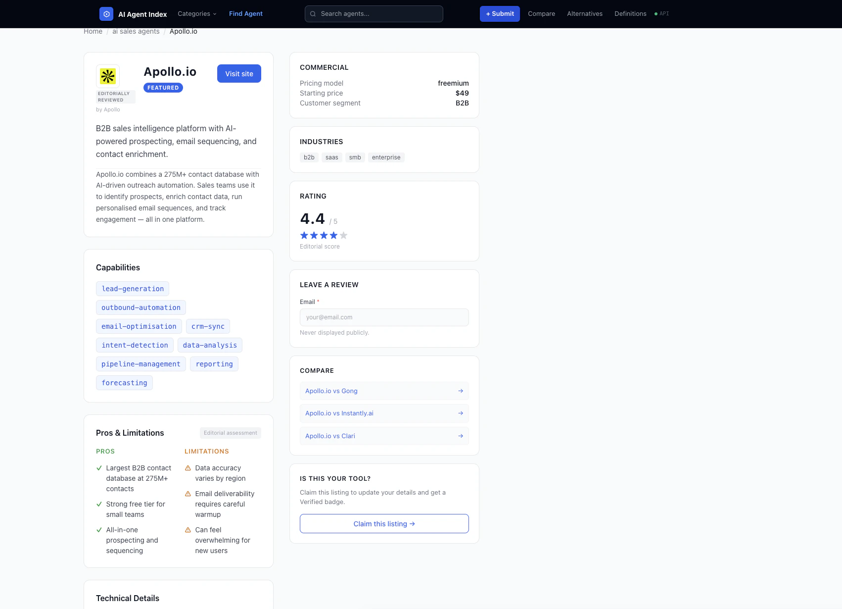Click the Editorially Reviewed badge

pyautogui.click(x=116, y=97)
